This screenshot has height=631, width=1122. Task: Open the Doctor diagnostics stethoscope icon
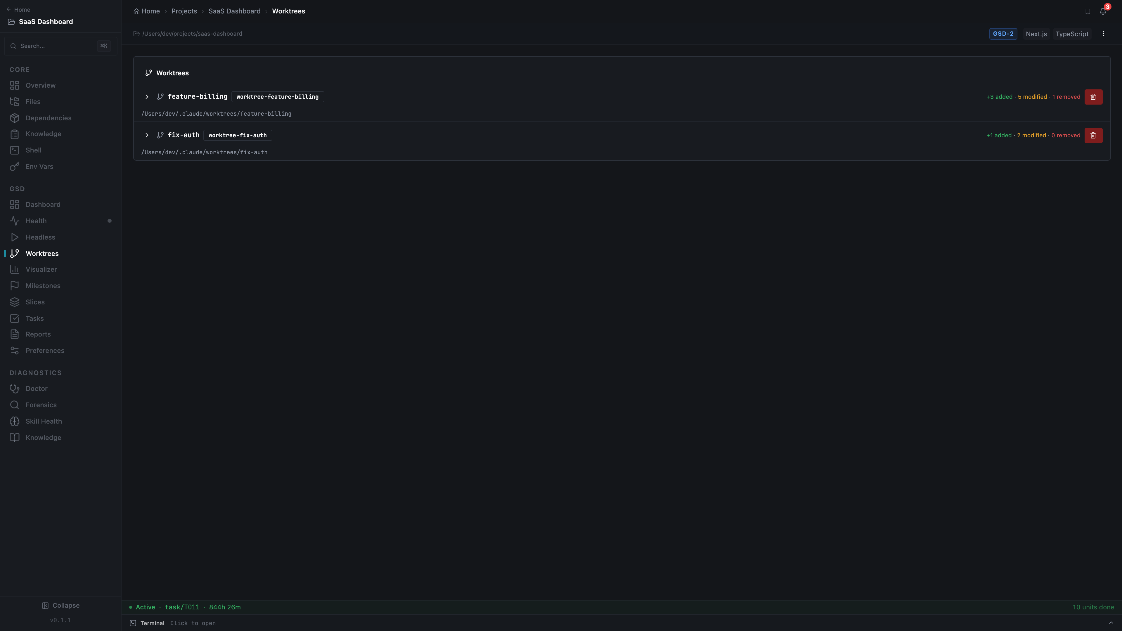[x=14, y=389]
